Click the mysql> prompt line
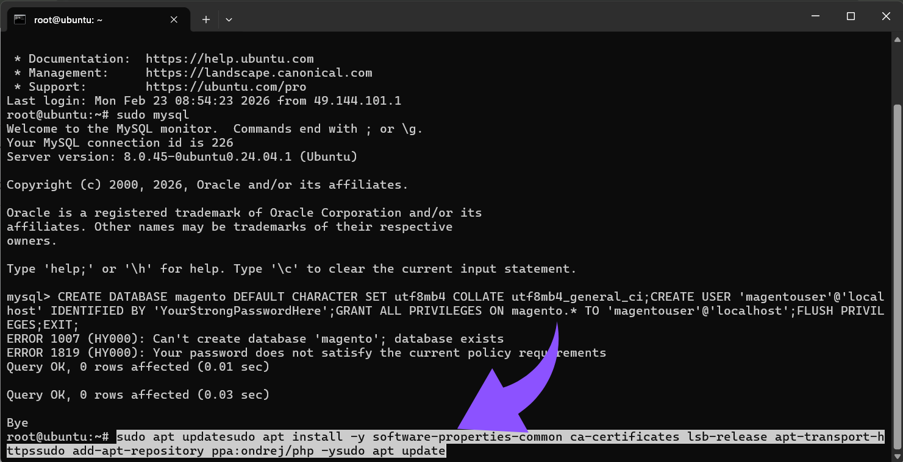The height and width of the screenshot is (462, 903). pos(30,297)
